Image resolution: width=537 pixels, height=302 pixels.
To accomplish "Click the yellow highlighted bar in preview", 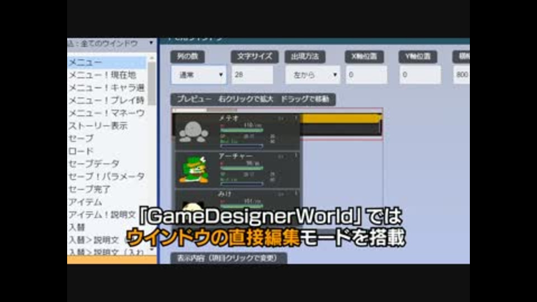I will (341, 119).
